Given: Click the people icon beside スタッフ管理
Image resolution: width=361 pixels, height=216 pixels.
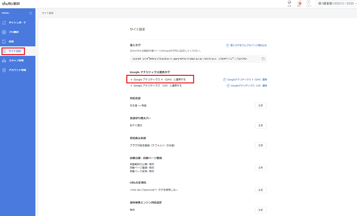Looking at the screenshot, I should [x=4, y=61].
